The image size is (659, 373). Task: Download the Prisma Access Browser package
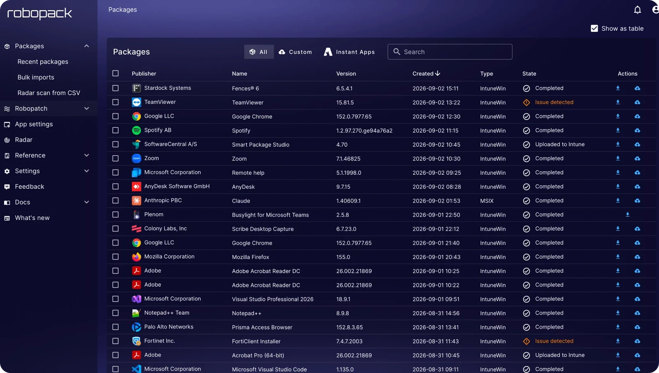coord(618,327)
